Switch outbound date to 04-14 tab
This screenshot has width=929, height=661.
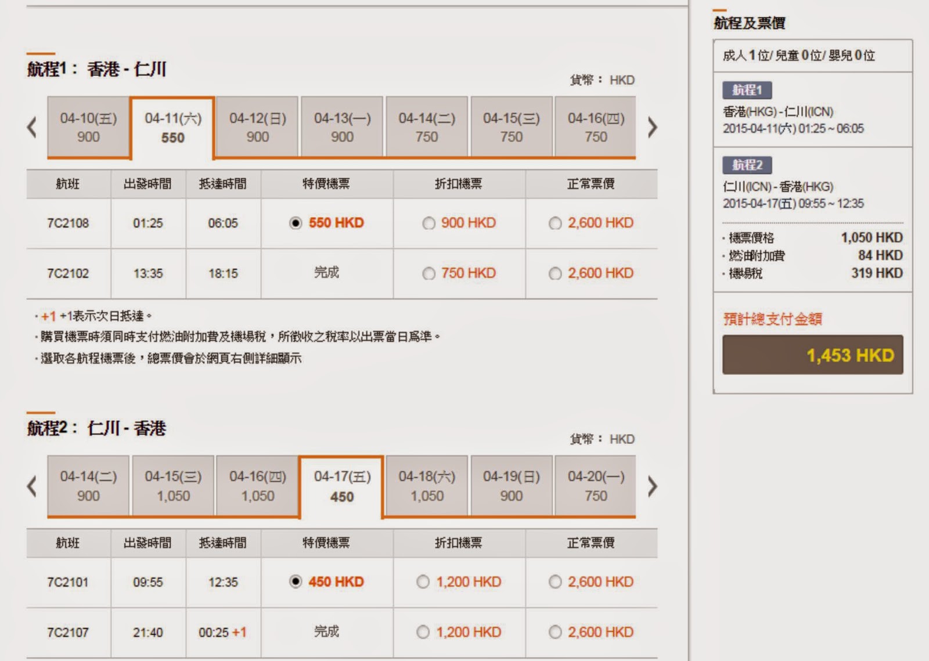point(427,127)
